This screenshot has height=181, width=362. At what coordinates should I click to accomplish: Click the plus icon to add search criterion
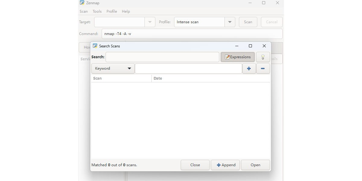(249, 68)
